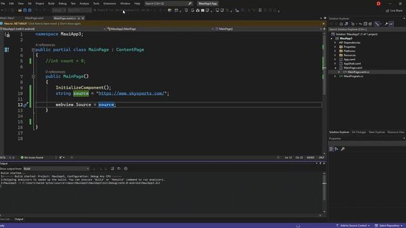Toggle word wrap in Output panel
The height and width of the screenshot is (228, 406).
click(x=119, y=168)
